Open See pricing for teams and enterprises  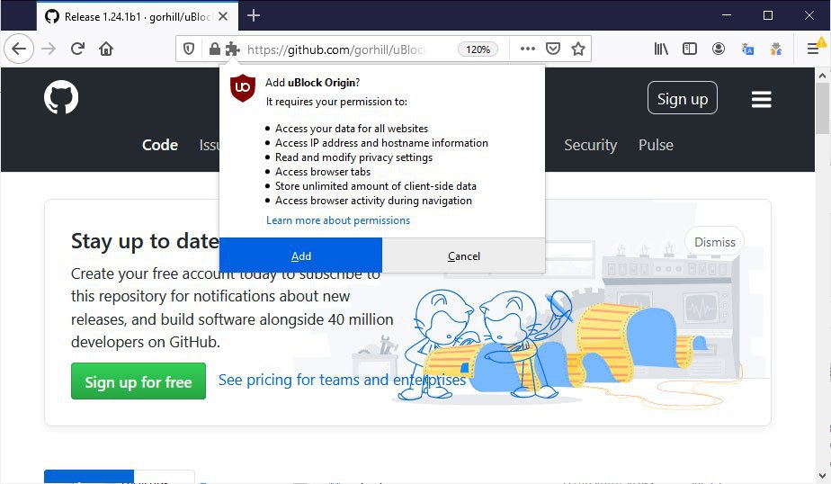[342, 380]
